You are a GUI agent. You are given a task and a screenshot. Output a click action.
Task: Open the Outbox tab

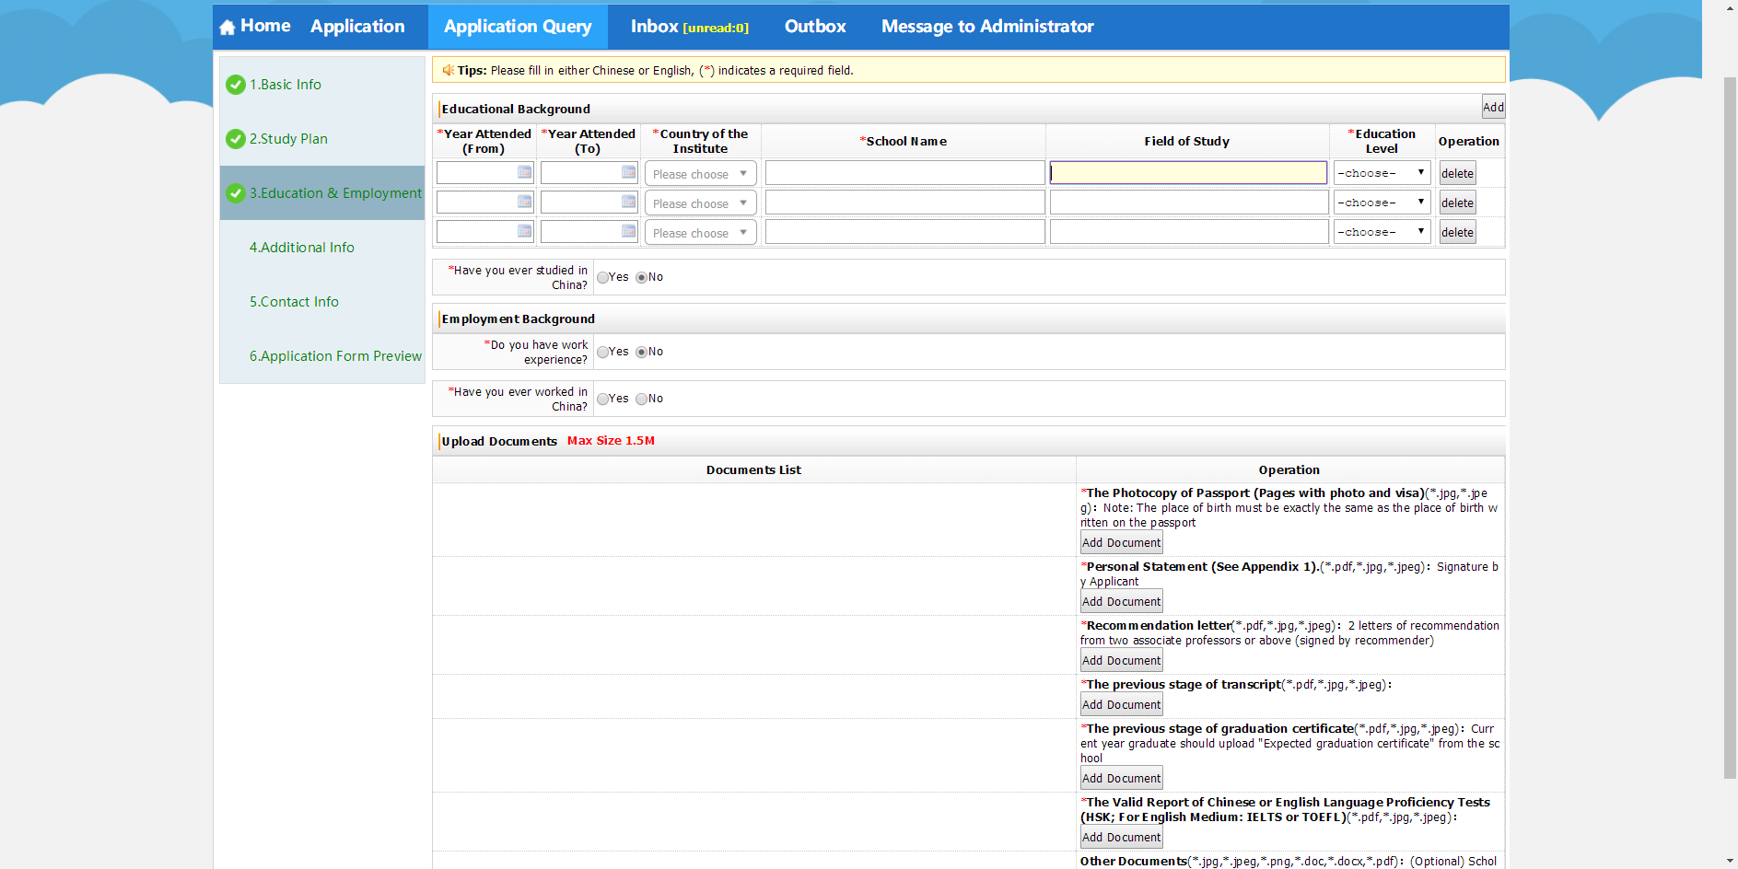coord(815,27)
